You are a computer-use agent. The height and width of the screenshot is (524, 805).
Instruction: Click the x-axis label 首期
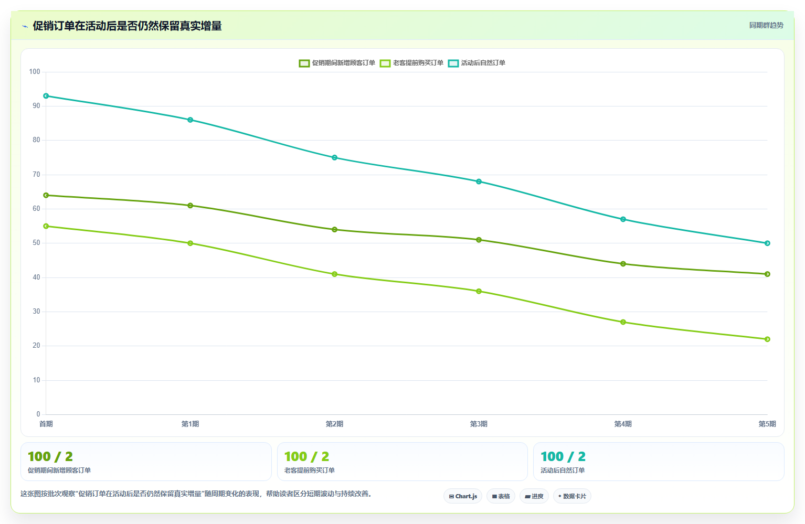(46, 424)
